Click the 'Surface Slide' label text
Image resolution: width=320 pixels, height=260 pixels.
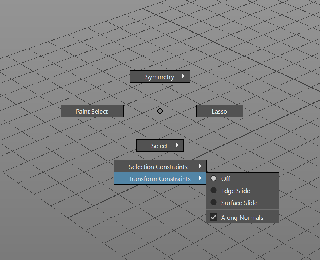pyautogui.click(x=239, y=203)
